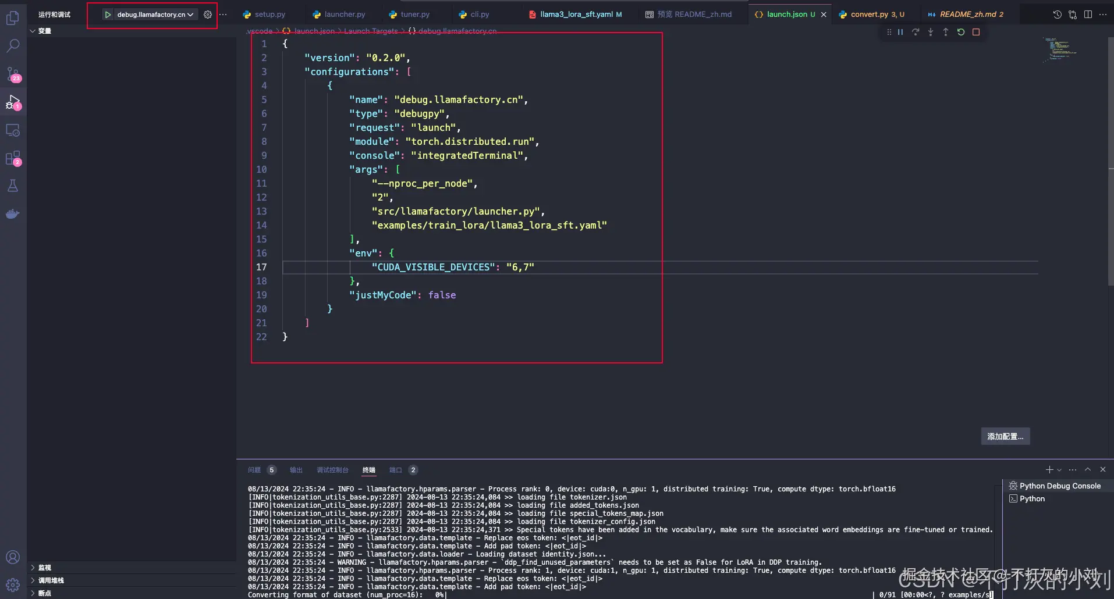Split the editor right

coord(1088,15)
